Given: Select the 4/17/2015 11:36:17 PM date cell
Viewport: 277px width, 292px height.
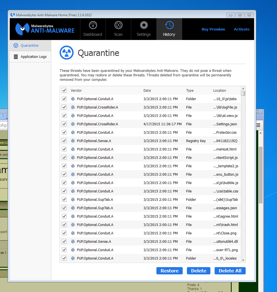Looking at the screenshot, I should tap(163, 124).
